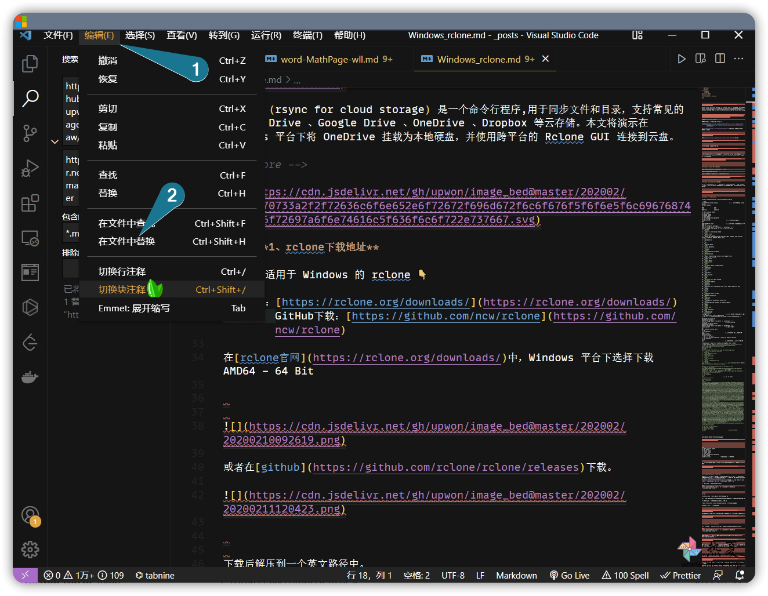Select 在文件中替换 menu entry
Viewport: 768px width, 596px height.
[172, 241]
